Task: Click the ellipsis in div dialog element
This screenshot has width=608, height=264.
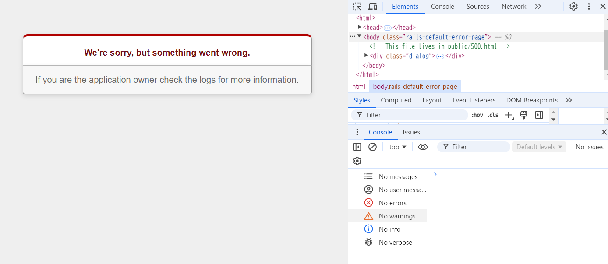Action: pyautogui.click(x=440, y=56)
